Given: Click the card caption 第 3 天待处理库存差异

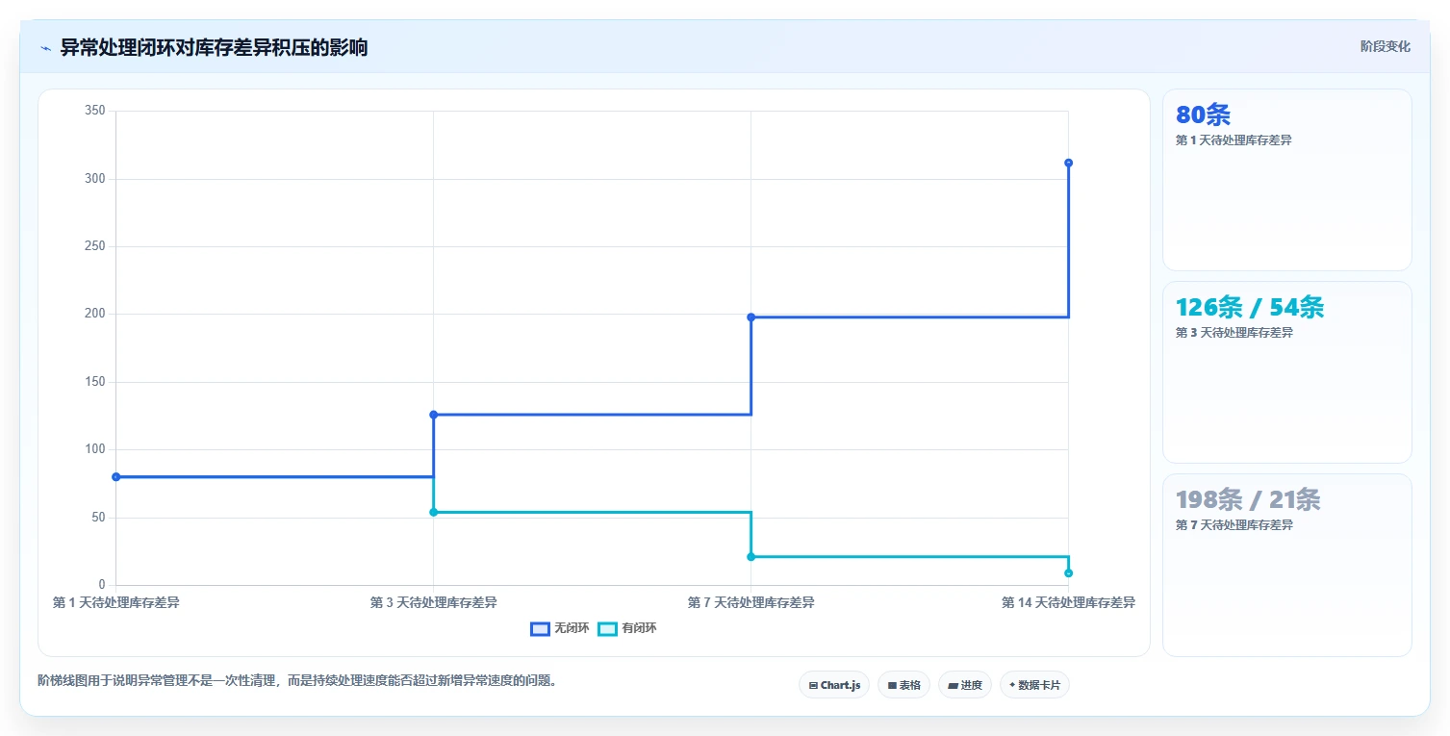Looking at the screenshot, I should [1234, 333].
